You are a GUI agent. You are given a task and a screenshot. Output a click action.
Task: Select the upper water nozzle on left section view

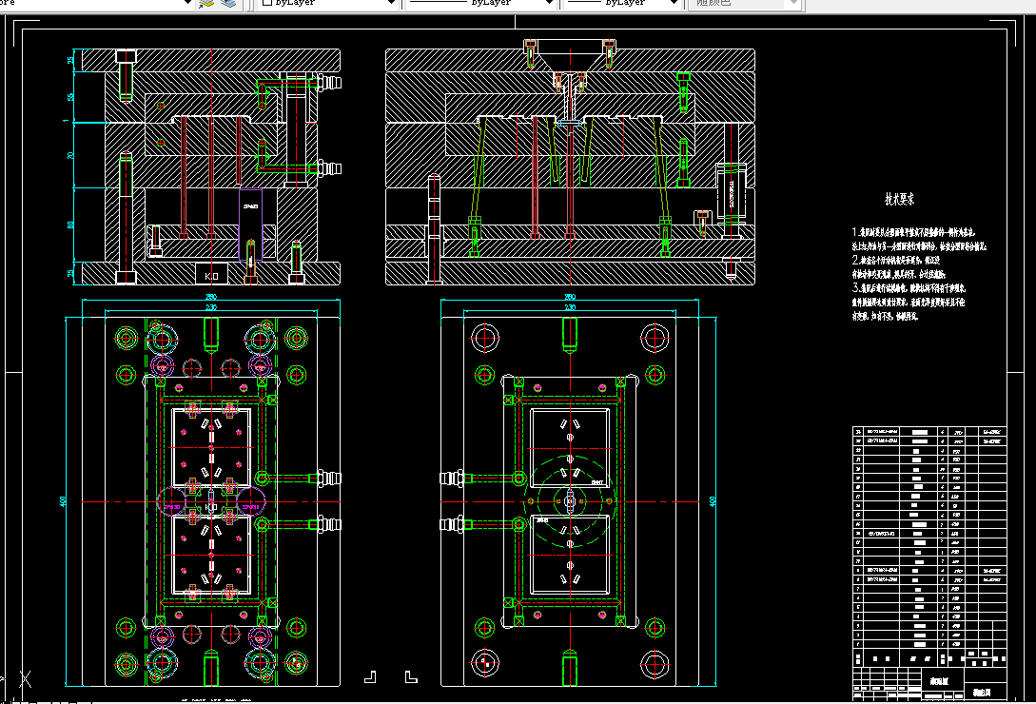tap(330, 84)
